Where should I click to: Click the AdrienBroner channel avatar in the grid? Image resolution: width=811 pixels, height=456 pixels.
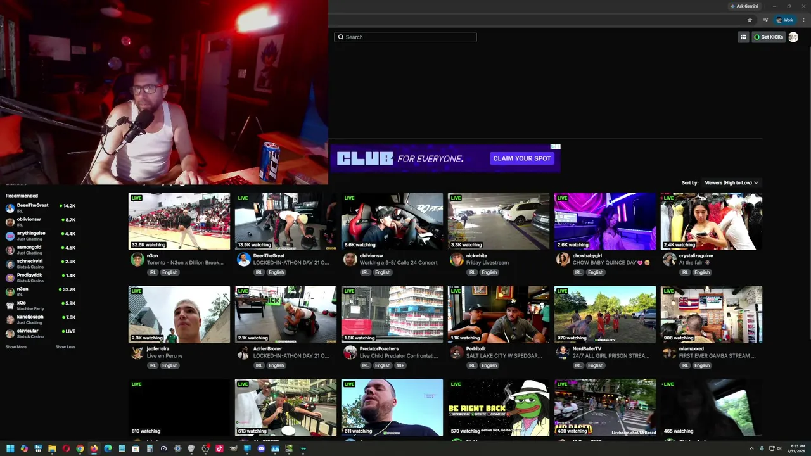(x=243, y=353)
